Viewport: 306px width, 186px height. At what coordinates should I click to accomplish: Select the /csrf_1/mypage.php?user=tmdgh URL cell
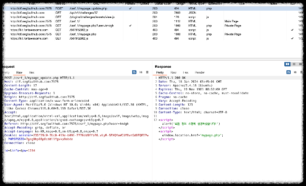click(x=91, y=26)
